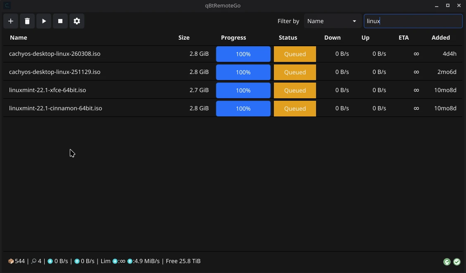This screenshot has height=273, width=466.
Task: Click the filter text field containing linux
Action: pos(413,21)
